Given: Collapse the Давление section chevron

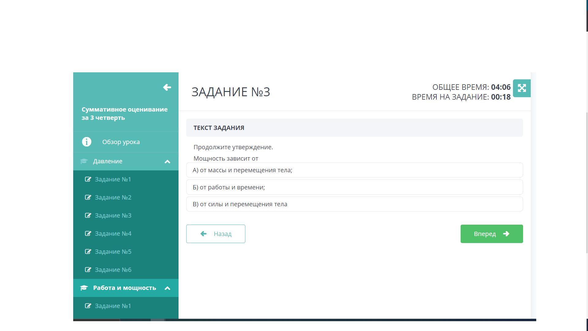Looking at the screenshot, I should pyautogui.click(x=167, y=162).
